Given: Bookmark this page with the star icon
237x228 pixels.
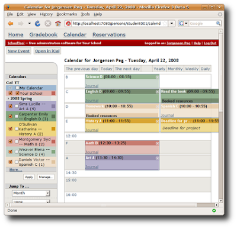Looking at the screenshot, I should tap(165, 24).
